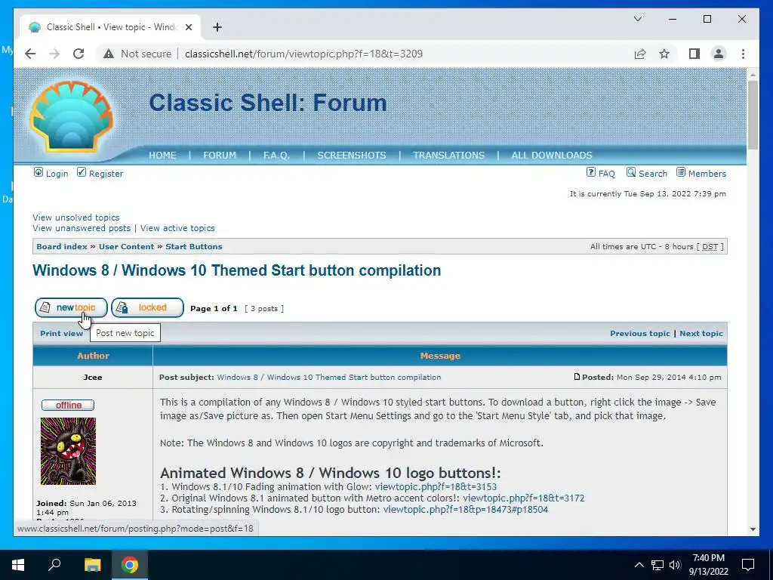Open the SCREENSHOTS navigation item
This screenshot has height=580, width=773.
click(x=352, y=156)
